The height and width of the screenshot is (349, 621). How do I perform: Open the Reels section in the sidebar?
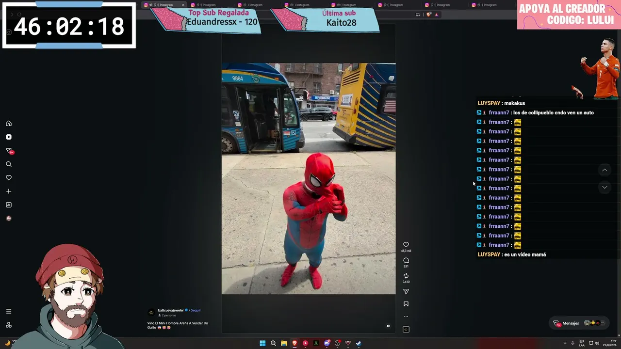pos(9,137)
